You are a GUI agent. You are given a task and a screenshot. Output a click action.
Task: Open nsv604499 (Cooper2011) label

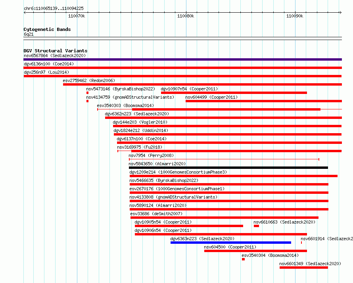point(211,97)
